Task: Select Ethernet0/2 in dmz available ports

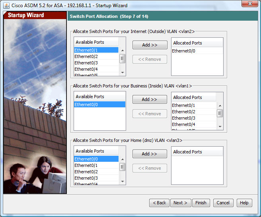Action: coord(96,172)
